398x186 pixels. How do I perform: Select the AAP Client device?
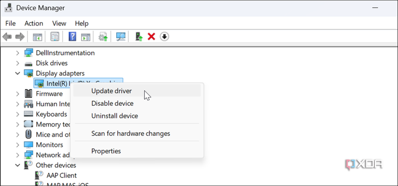tap(62, 175)
